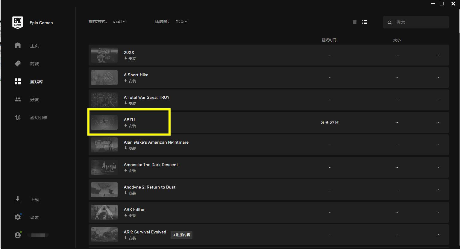Click the library search field
Screen dimensions: 460x249
419,22
